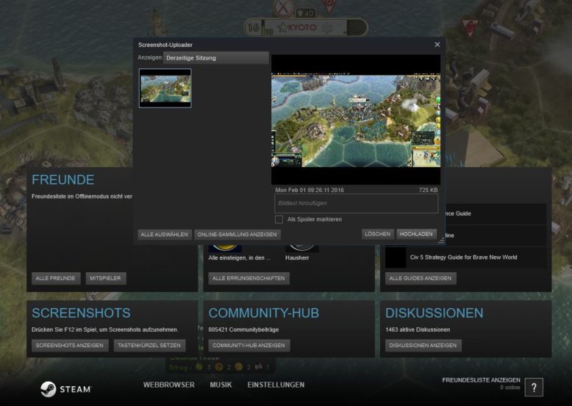Show 'Alle Errungenschaften'
This screenshot has height=406, width=572.
(x=249, y=278)
